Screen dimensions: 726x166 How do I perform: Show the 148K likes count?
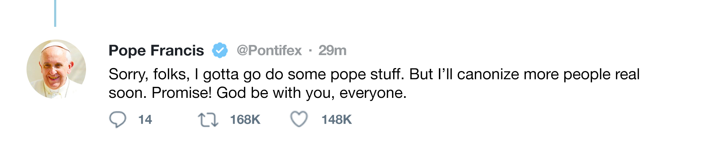tap(337, 120)
